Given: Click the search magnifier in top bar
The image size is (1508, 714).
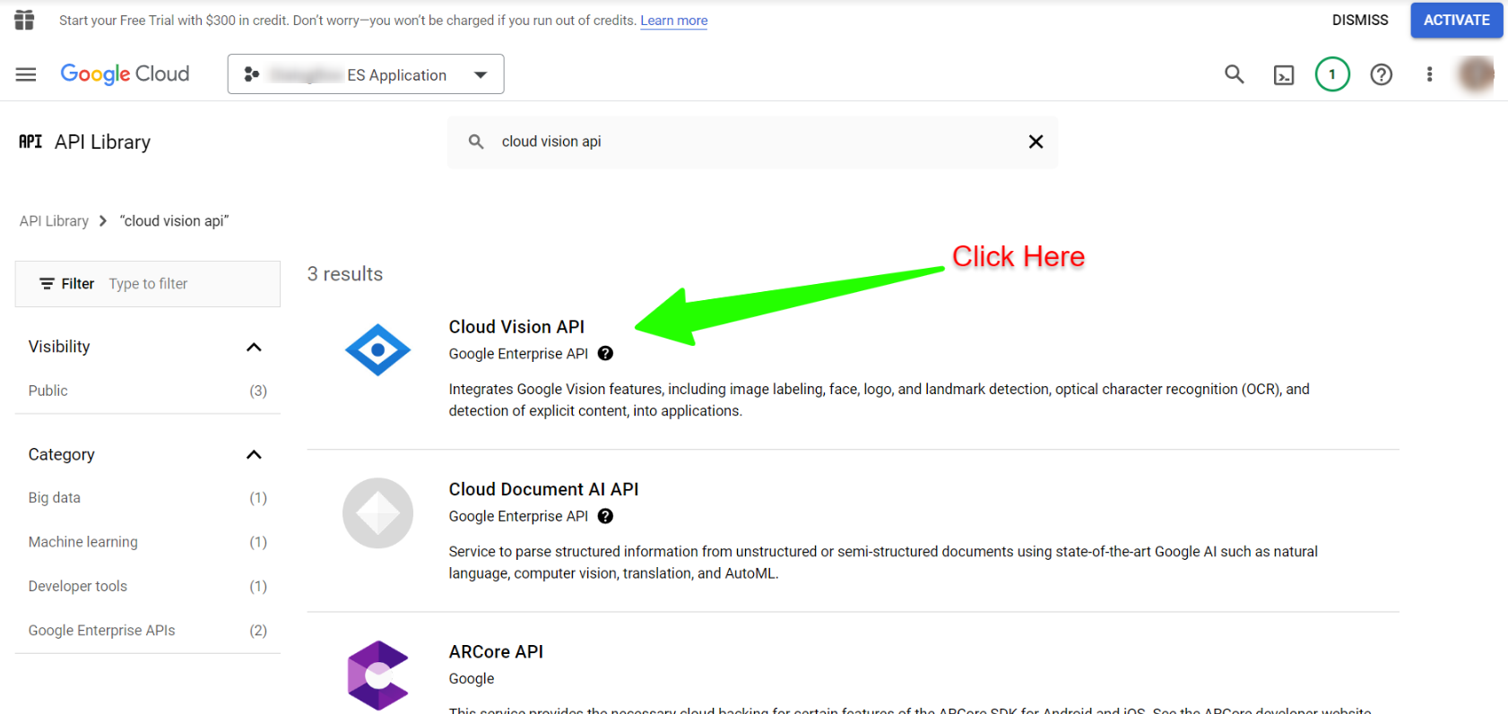Looking at the screenshot, I should (x=1235, y=74).
